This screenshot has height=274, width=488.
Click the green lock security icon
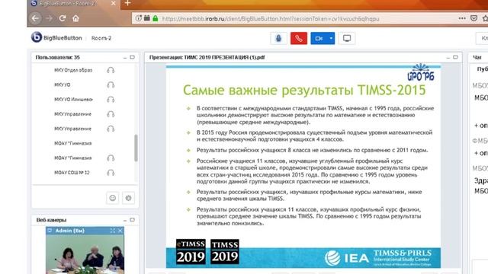coord(156,18)
